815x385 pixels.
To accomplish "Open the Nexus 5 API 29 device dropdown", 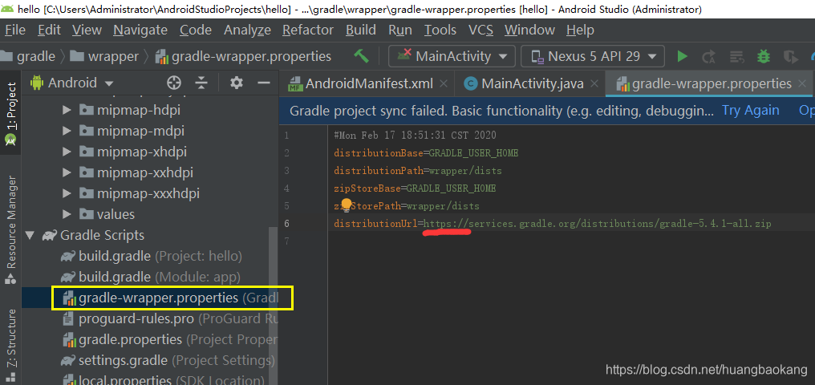I will click(593, 56).
